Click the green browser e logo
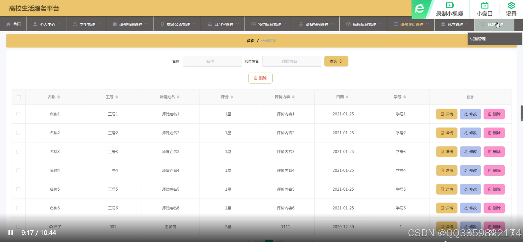 420,8
